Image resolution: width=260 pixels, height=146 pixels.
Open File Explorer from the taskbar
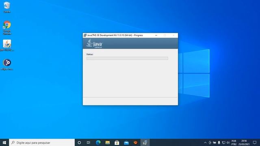point(107,142)
